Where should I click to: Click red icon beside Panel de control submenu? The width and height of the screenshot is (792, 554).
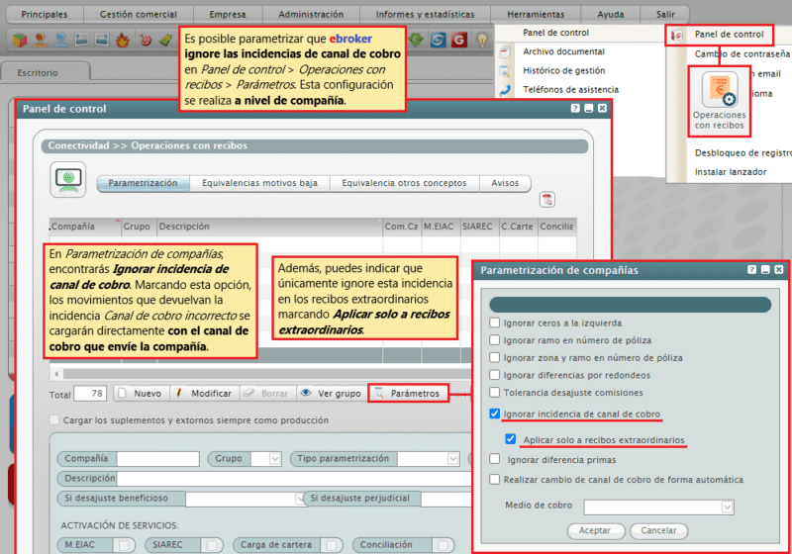point(676,35)
